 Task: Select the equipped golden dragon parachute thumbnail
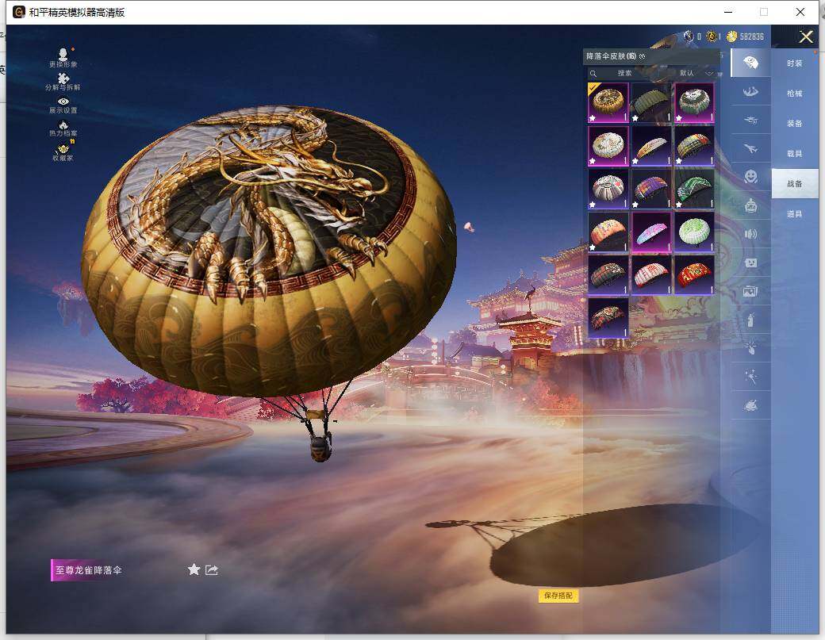[608, 102]
